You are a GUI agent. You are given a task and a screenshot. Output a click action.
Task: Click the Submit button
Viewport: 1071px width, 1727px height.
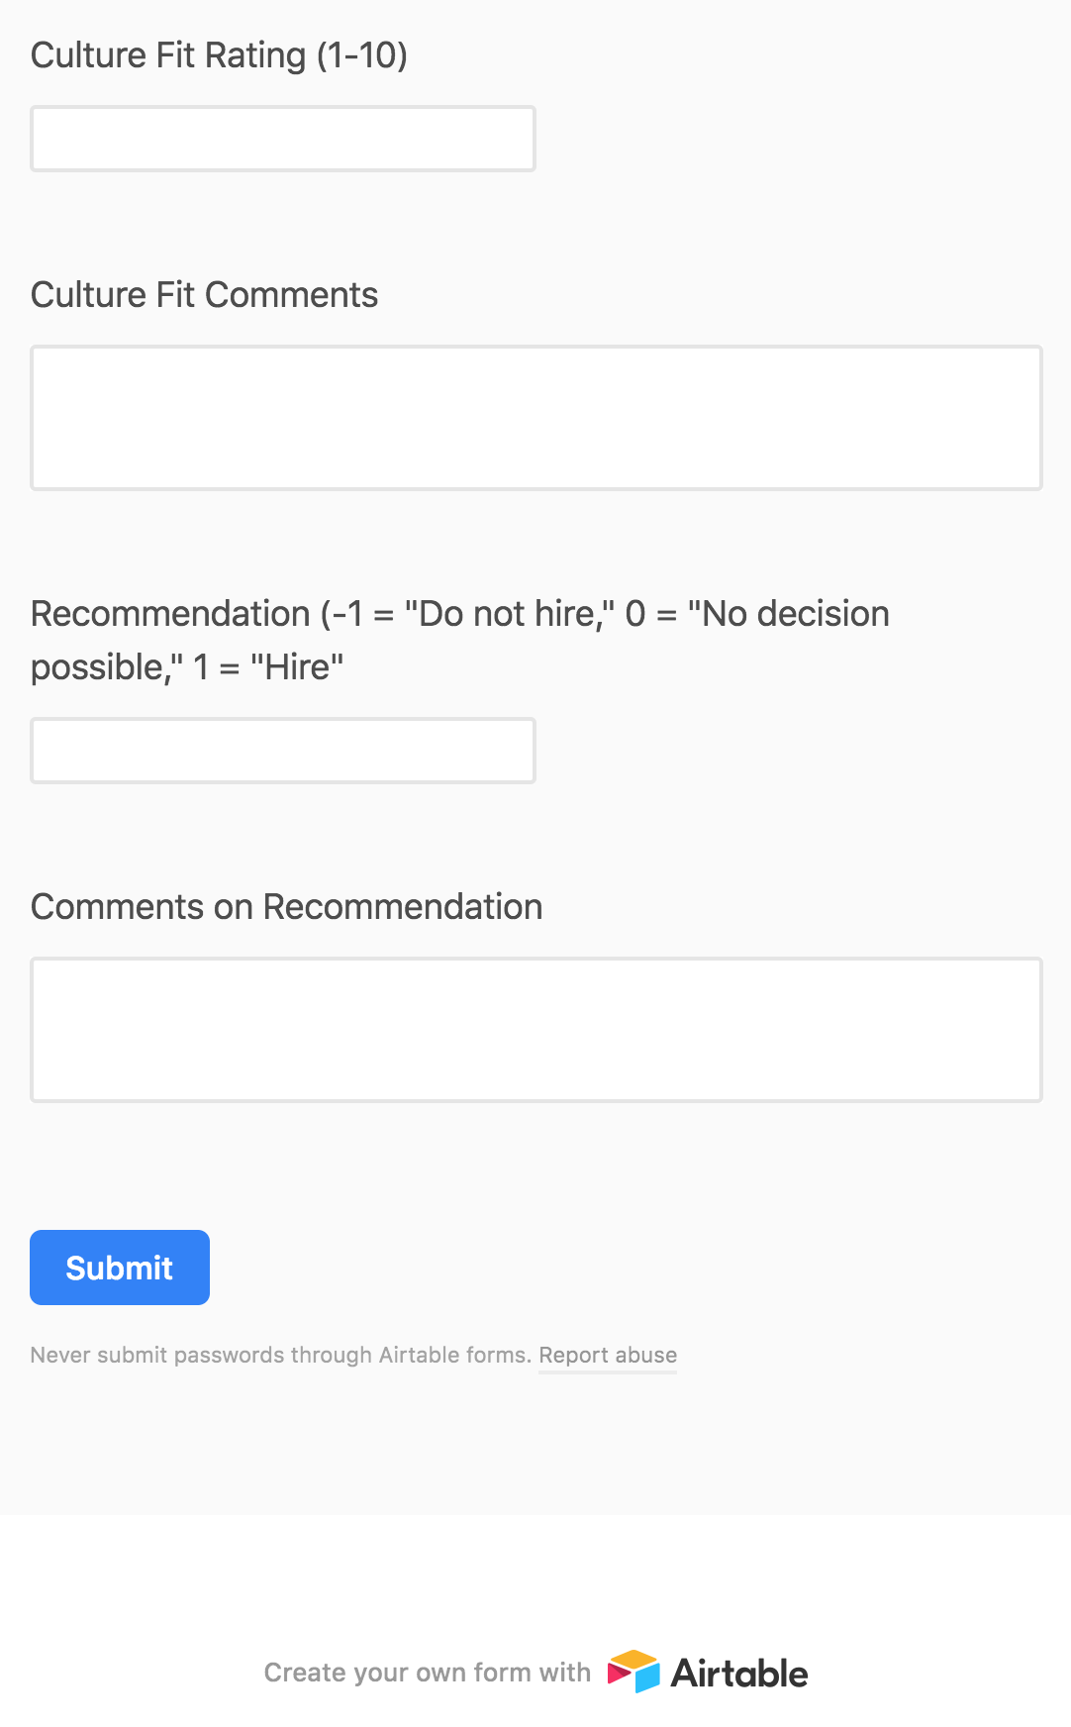[120, 1268]
